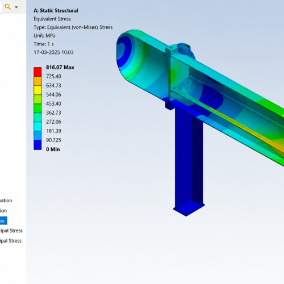Select the Principal Stress row directly below highlighted item
Viewport: 284px width, 284px height.
click(x=11, y=231)
